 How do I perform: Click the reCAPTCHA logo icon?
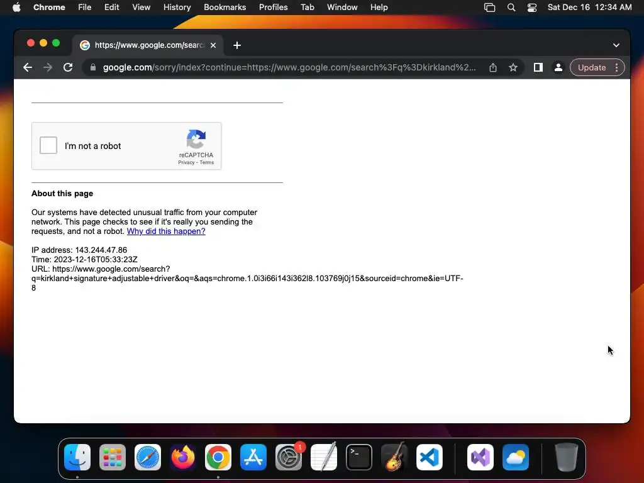coord(196,139)
